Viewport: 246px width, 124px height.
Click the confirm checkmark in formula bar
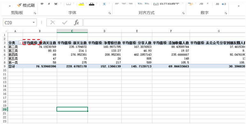pos(64,23)
